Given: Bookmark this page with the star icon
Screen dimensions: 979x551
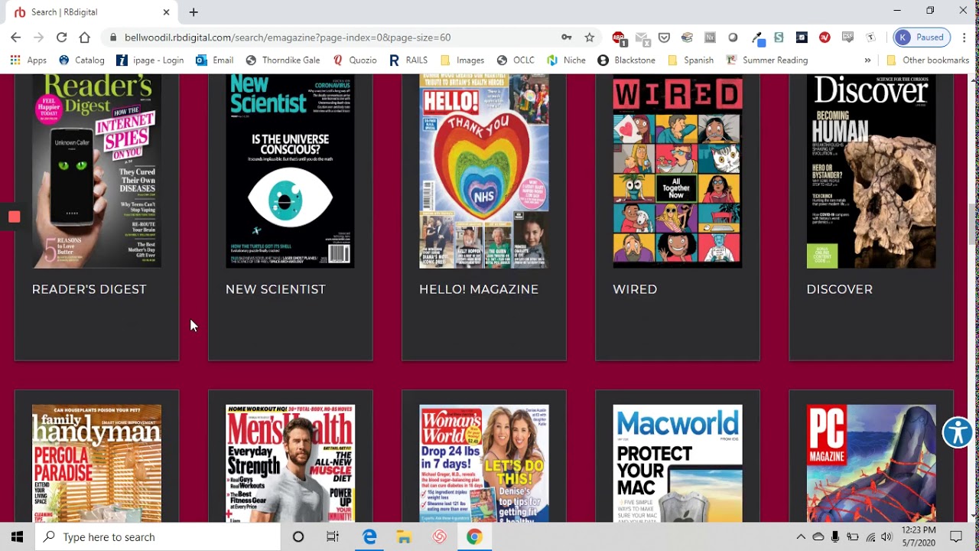Looking at the screenshot, I should coord(589,37).
